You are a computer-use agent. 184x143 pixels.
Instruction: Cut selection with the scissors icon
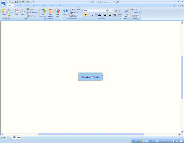(9, 9)
